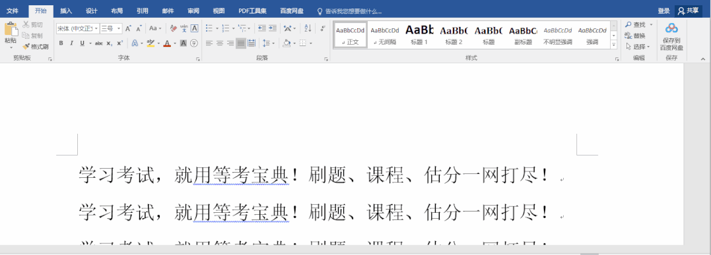711x255 pixels.
Task: Apply subscript formatting
Action: [x=110, y=43]
